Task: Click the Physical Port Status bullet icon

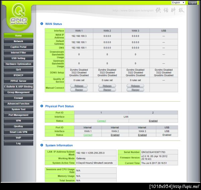Action: (x=42, y=106)
